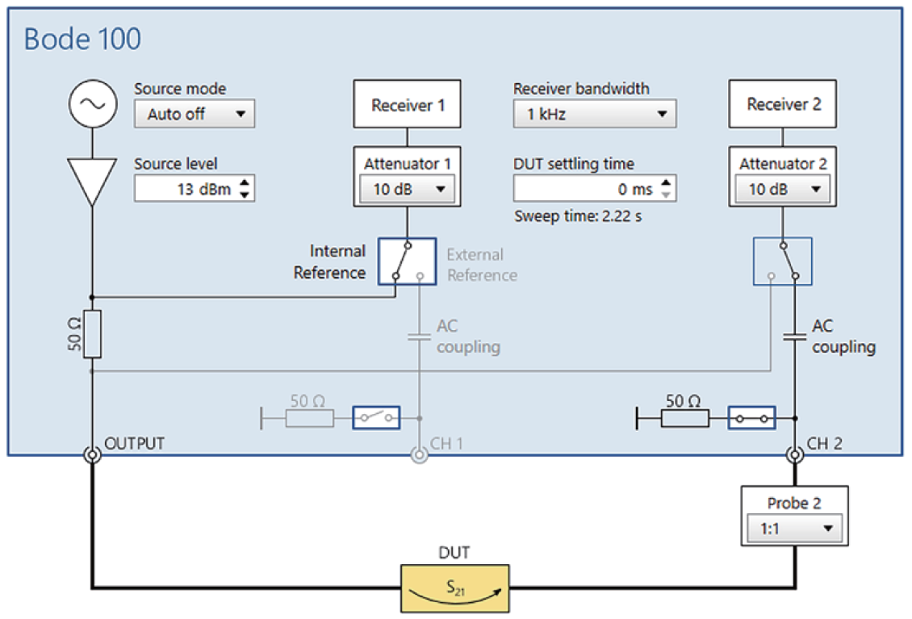Click the yellow DUT S21 block

[455, 588]
